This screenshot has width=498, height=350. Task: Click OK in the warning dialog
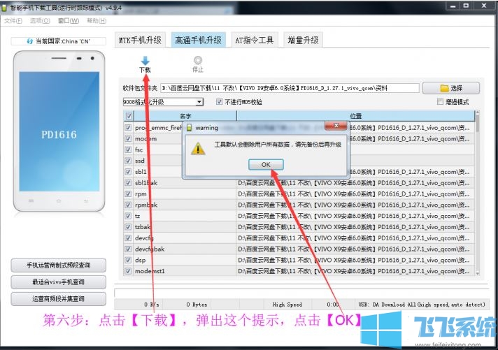(266, 165)
